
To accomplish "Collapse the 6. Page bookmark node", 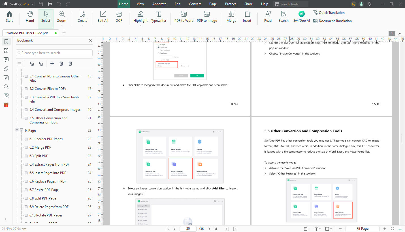I will tap(17, 130).
